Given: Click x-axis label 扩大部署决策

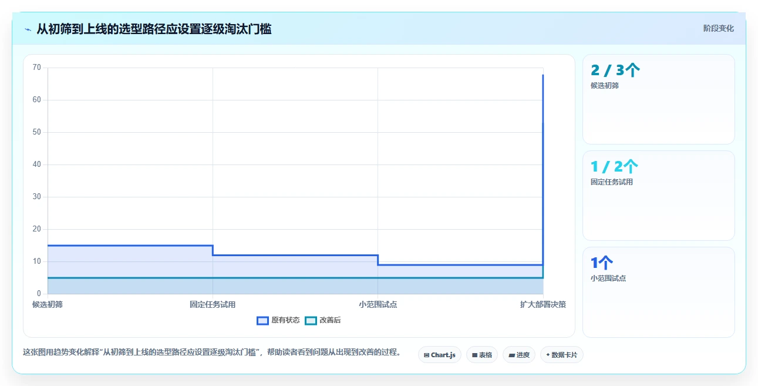Looking at the screenshot, I should [543, 304].
